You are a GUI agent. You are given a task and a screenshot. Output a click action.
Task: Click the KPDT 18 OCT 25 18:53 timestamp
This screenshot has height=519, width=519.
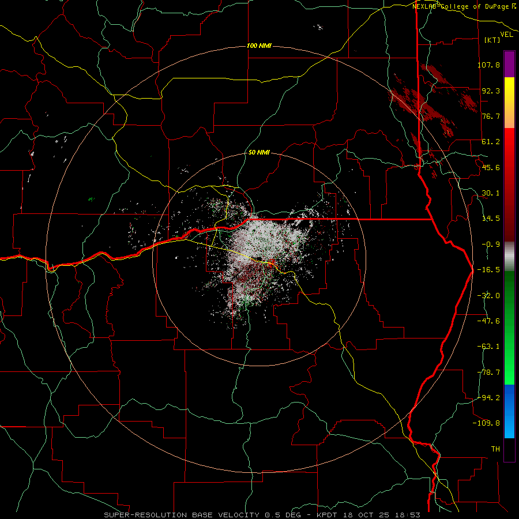coord(368,515)
